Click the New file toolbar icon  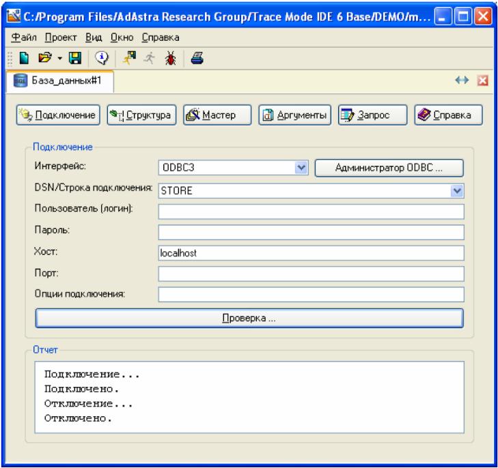coord(24,58)
